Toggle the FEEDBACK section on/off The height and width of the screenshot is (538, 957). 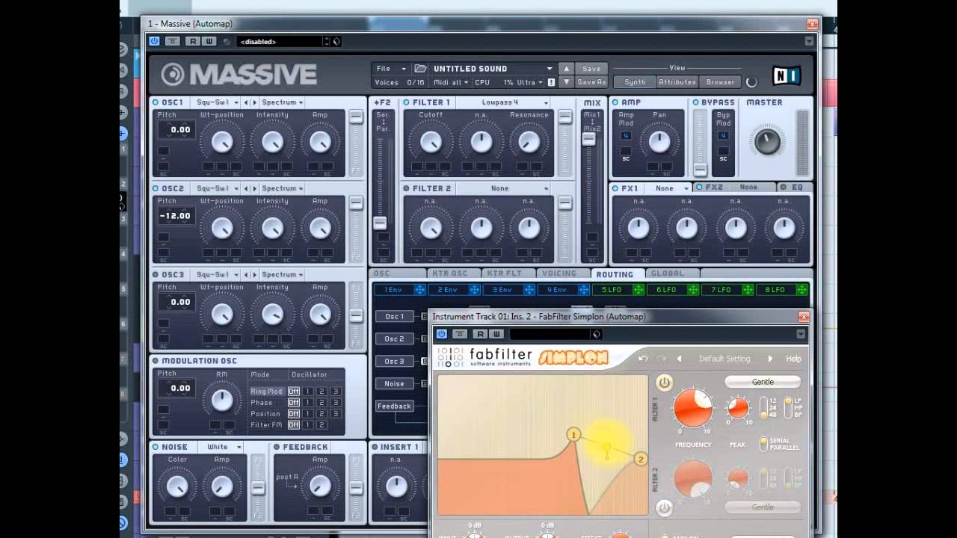click(x=277, y=447)
